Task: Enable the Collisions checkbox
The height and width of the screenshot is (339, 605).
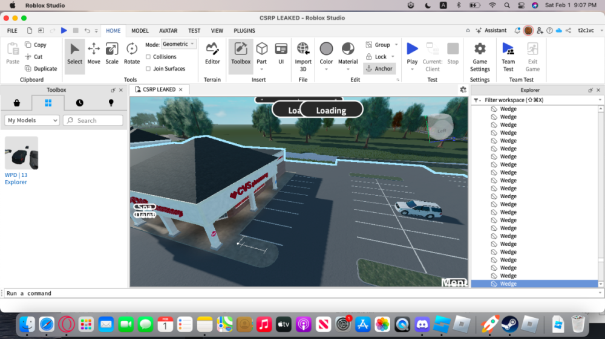Action: pos(148,57)
